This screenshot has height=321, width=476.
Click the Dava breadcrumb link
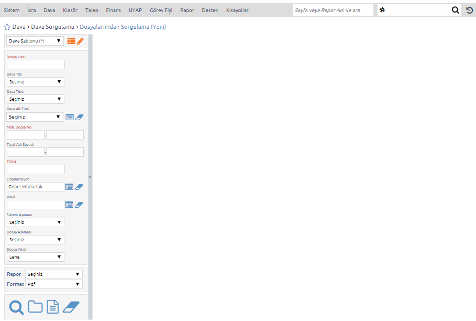click(x=19, y=27)
